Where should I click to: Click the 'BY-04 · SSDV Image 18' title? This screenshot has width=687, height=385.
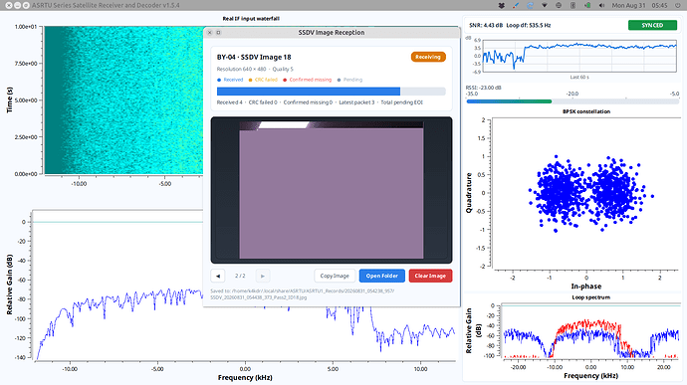[254, 57]
